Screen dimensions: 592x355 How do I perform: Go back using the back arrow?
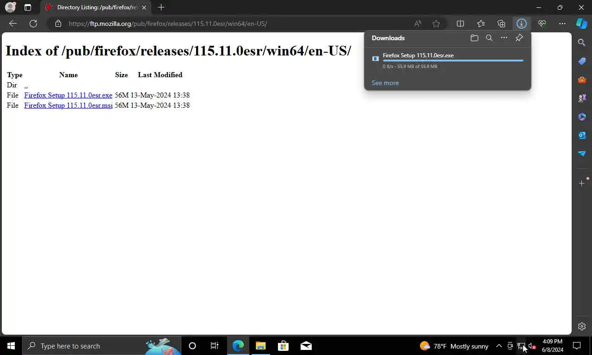pyautogui.click(x=13, y=24)
